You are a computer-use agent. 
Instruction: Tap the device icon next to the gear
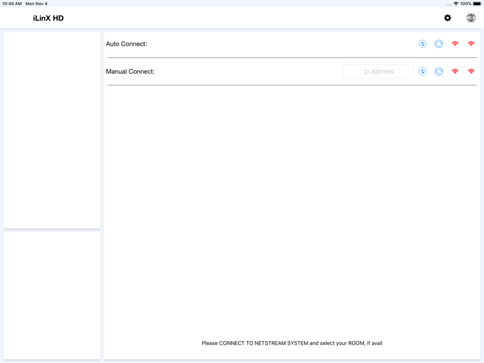pos(471,18)
